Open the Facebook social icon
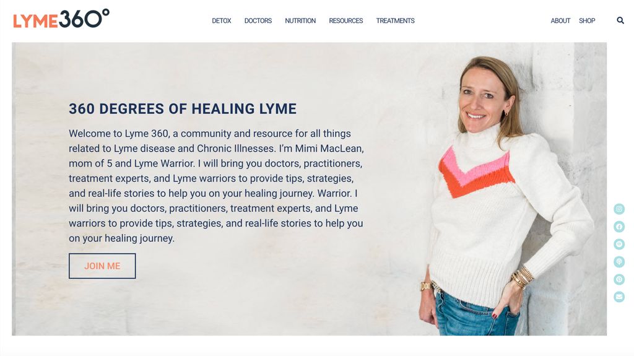This screenshot has height=356, width=634. [619, 227]
